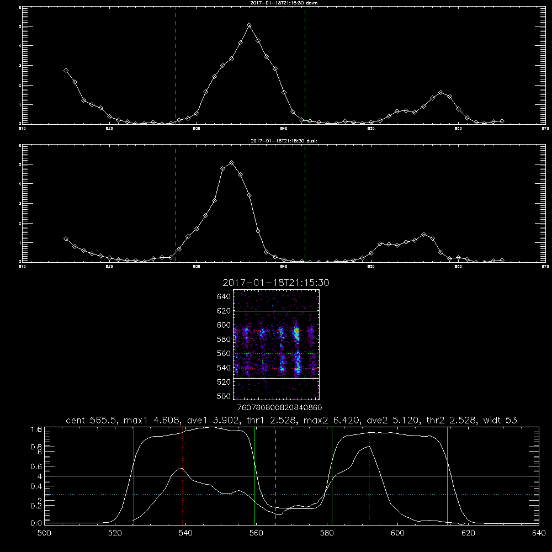
Task: Click the solid white horizontal threshold line in bottom plot
Action: [x=291, y=476]
